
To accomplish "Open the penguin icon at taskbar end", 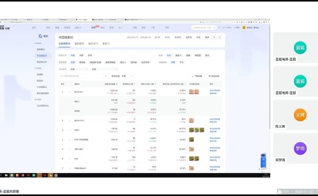I will coord(56,175).
